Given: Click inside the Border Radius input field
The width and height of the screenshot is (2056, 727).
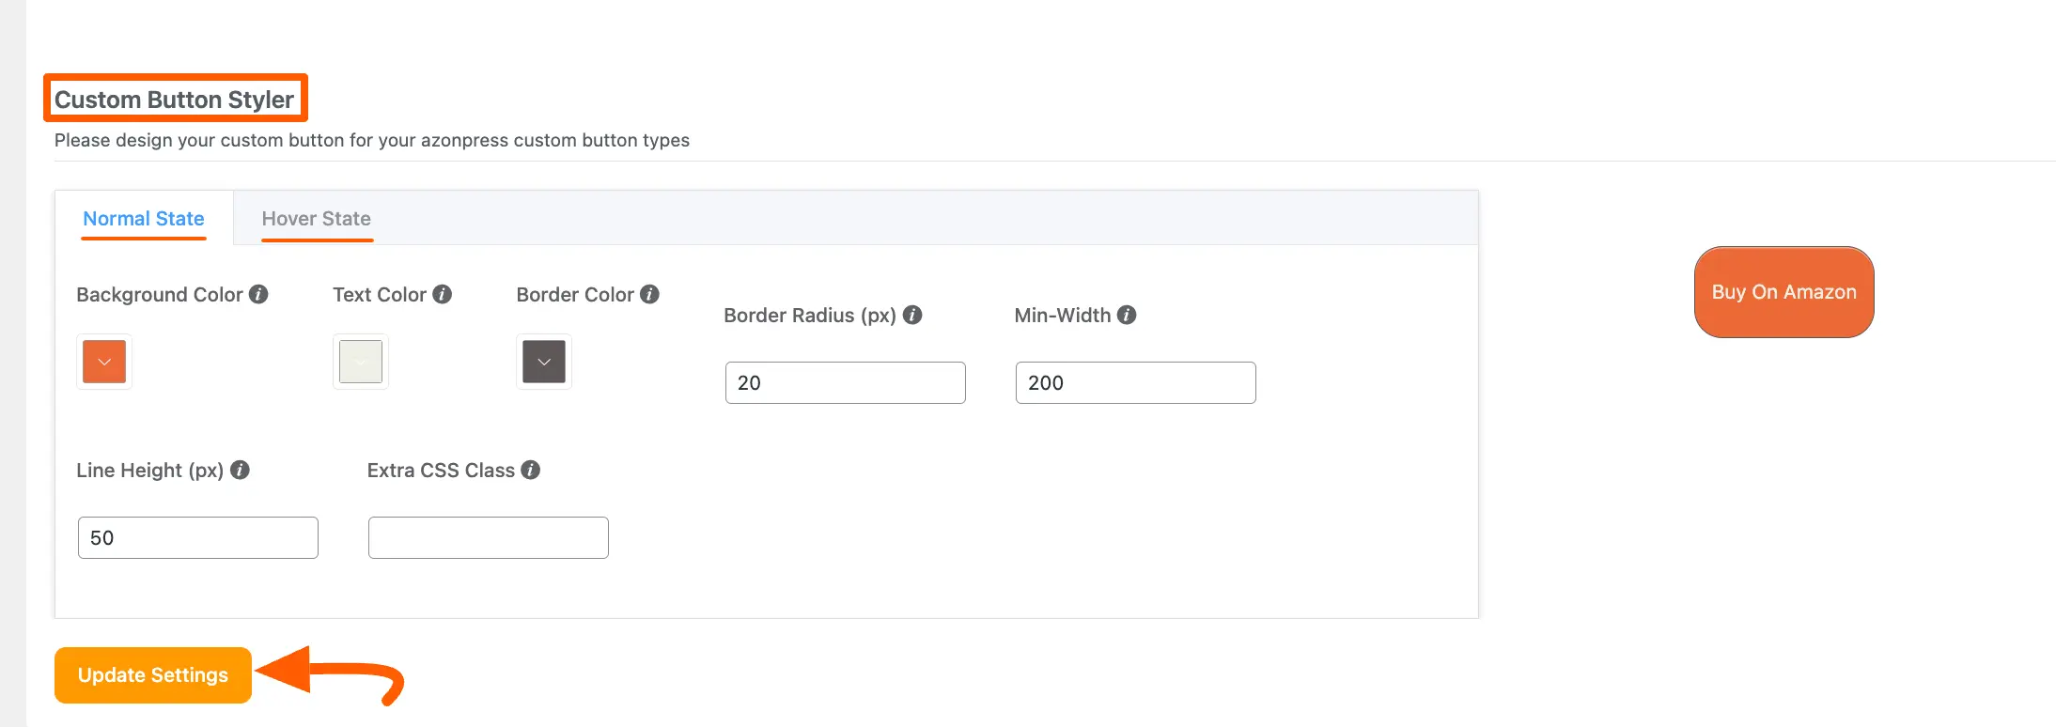Looking at the screenshot, I should tap(844, 382).
